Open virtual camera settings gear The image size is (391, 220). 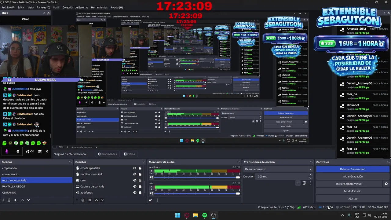pos(386,184)
